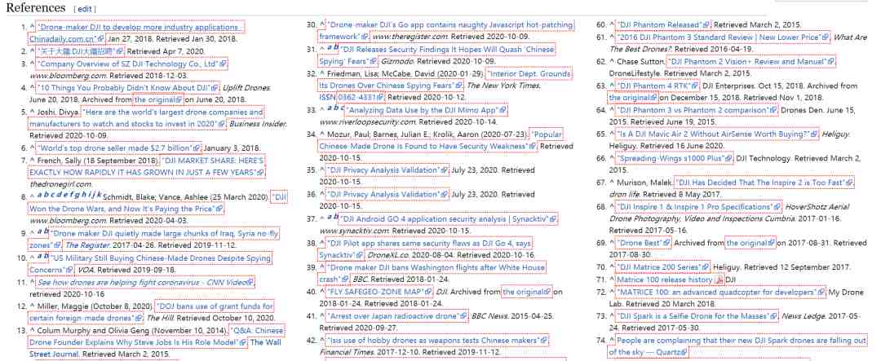Click ISSN 0362-4331 link
The width and height of the screenshot is (881, 361).
[361, 97]
